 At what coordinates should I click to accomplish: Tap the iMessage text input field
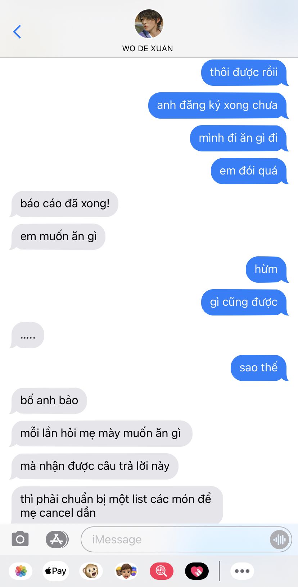pos(186,539)
